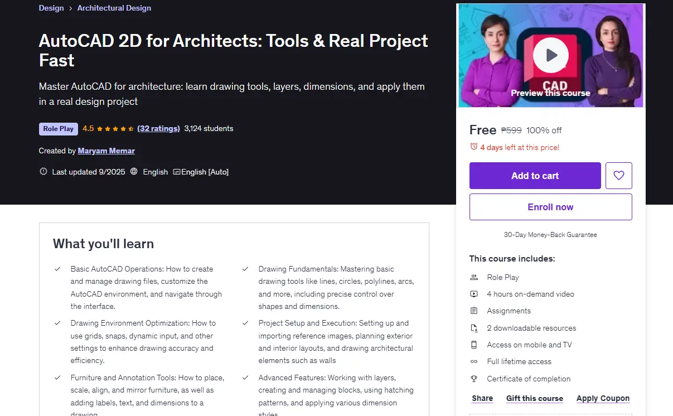Click the 30-Day Money-Back Guarantee text
Image resolution: width=673 pixels, height=416 pixels.
(x=550, y=235)
